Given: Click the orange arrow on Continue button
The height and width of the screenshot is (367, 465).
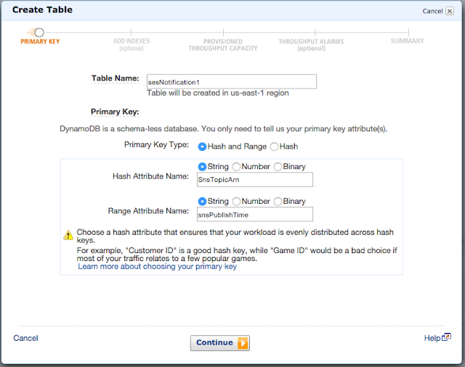Looking at the screenshot, I should coord(243,343).
